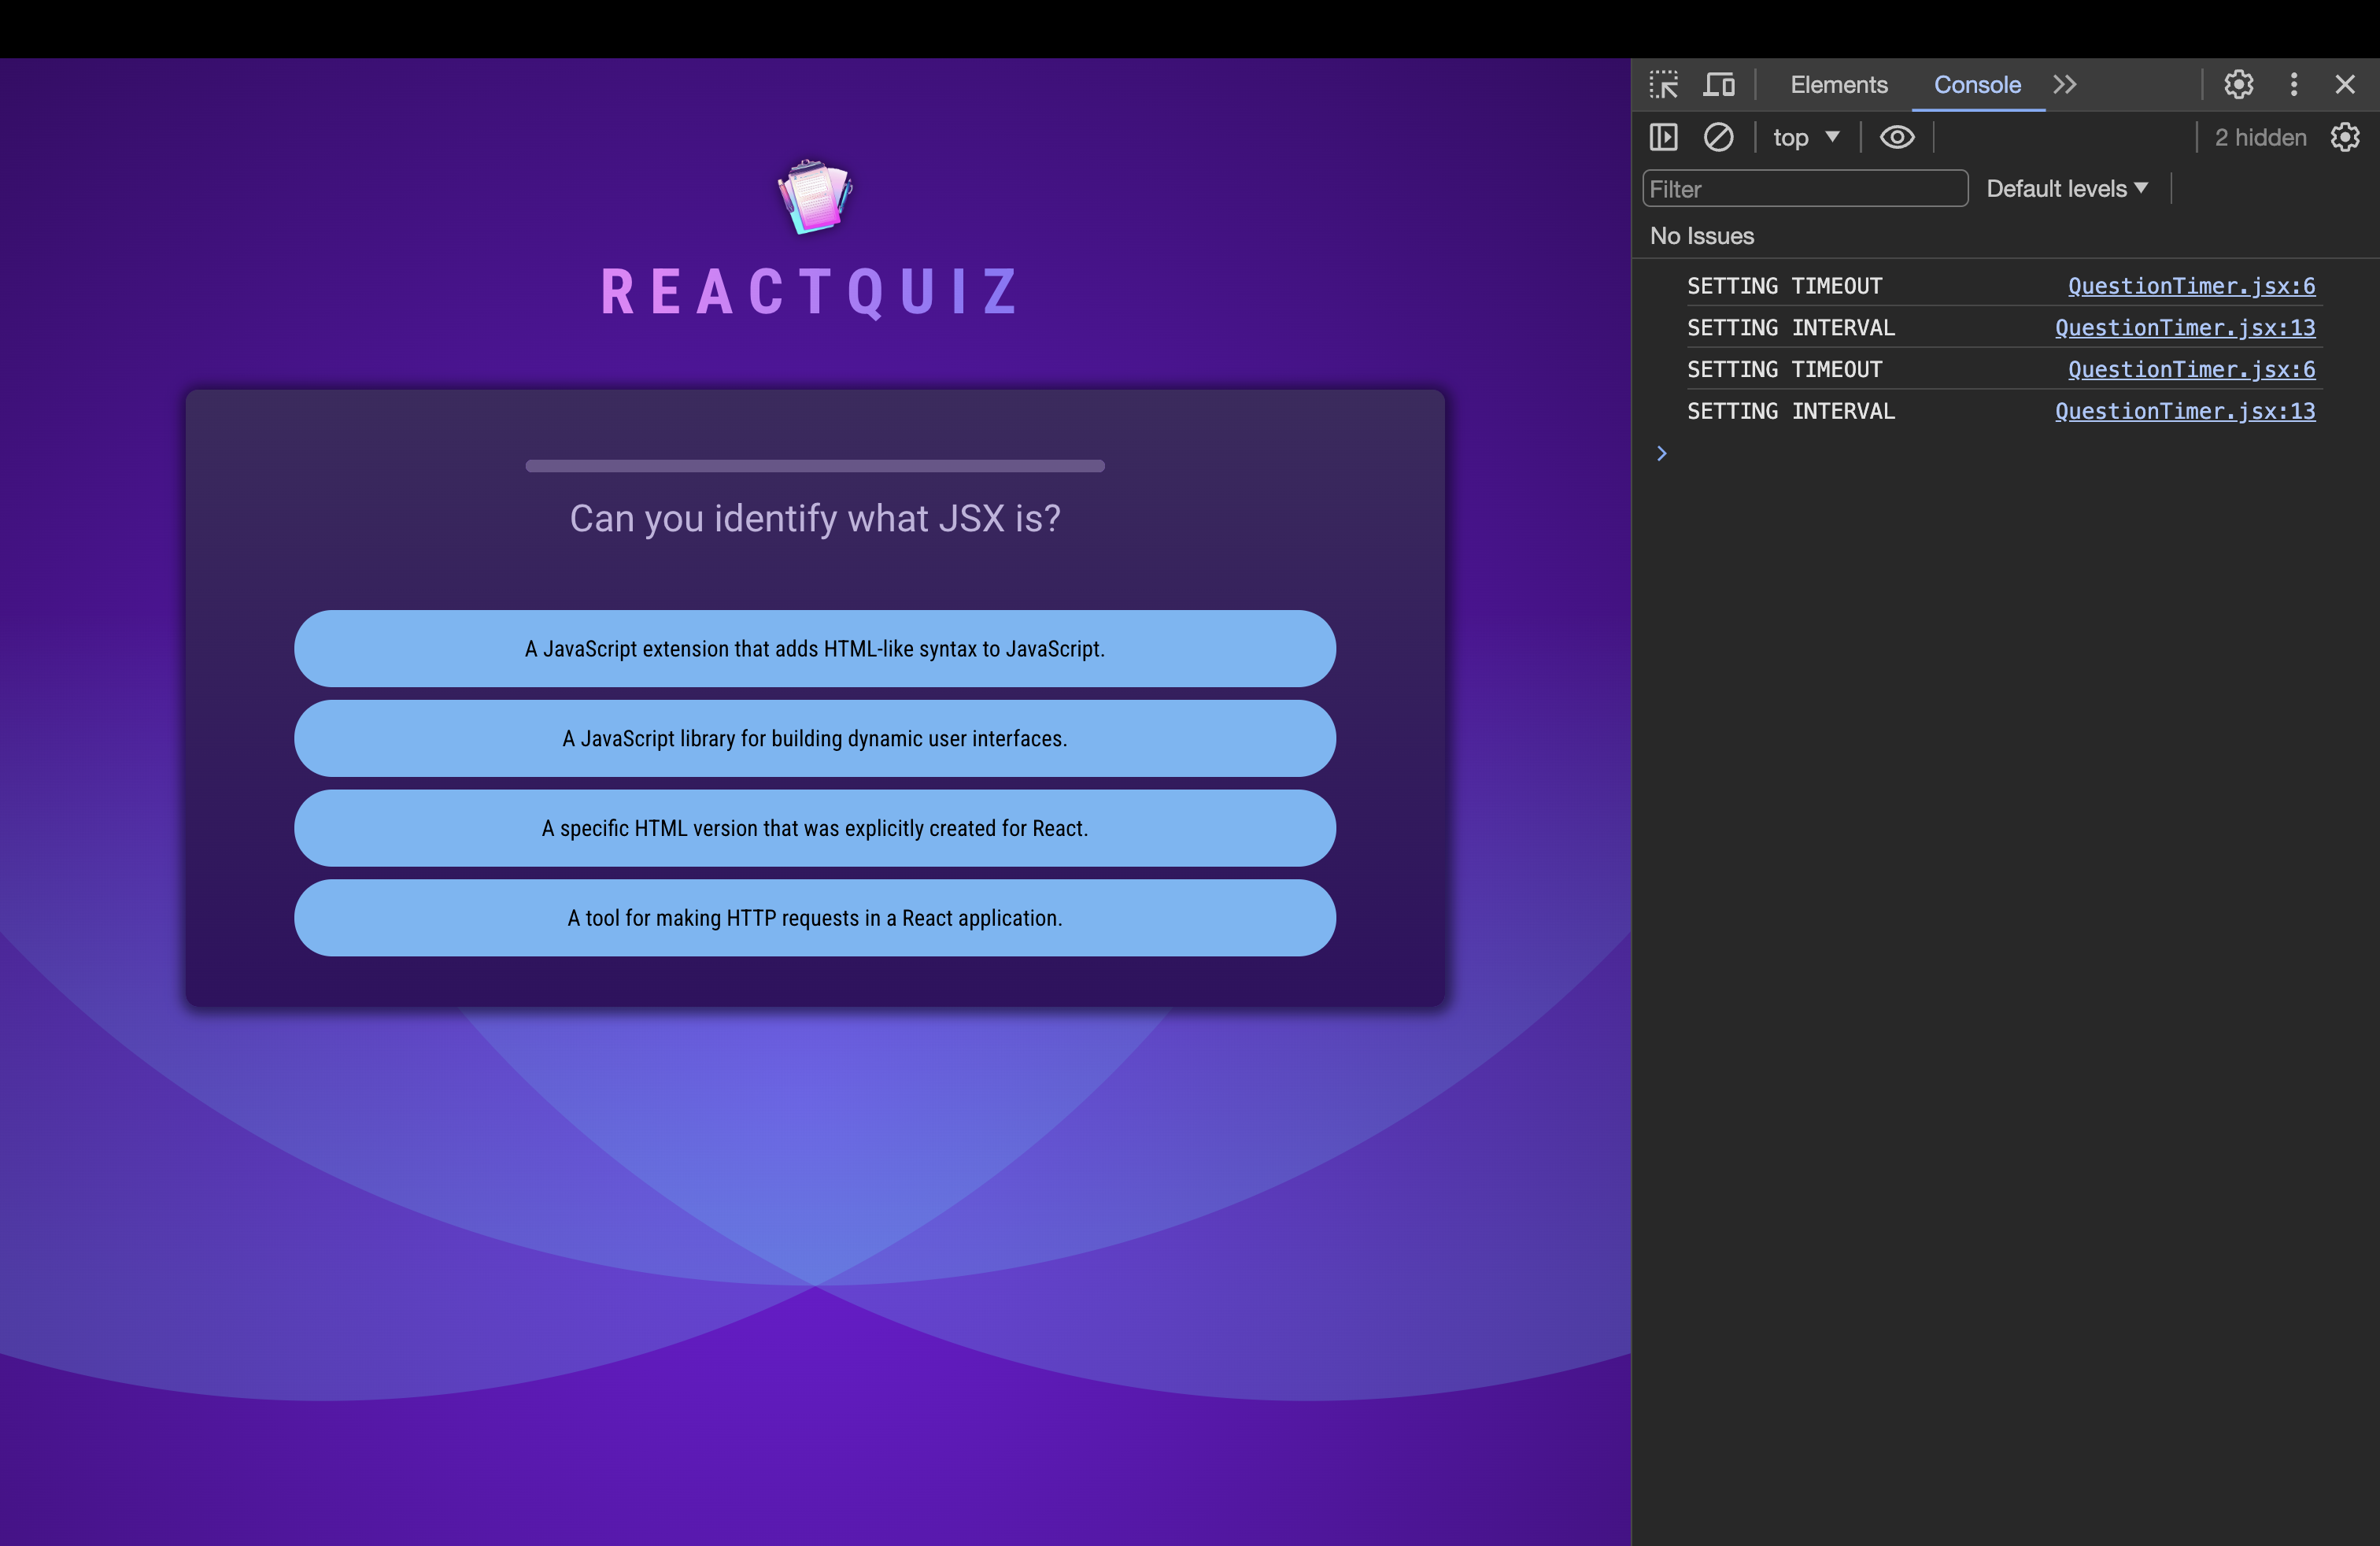This screenshot has width=2380, height=1546.
Task: Select the Console tab
Action: 1976,85
